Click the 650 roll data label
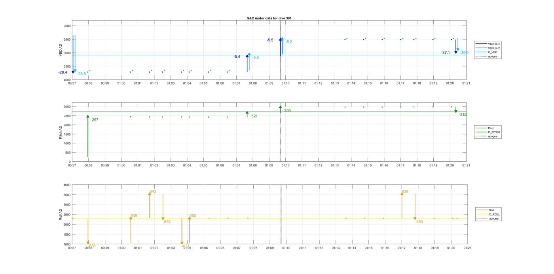The width and height of the screenshot is (554, 274). click(193, 216)
